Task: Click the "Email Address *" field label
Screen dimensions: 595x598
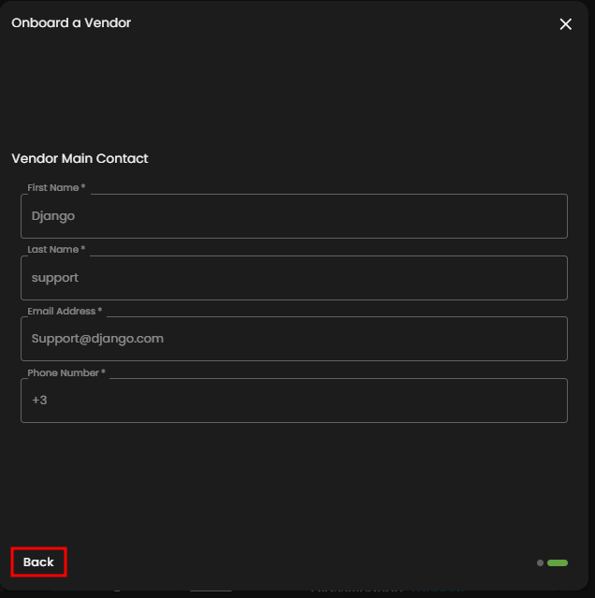Action: [x=65, y=311]
